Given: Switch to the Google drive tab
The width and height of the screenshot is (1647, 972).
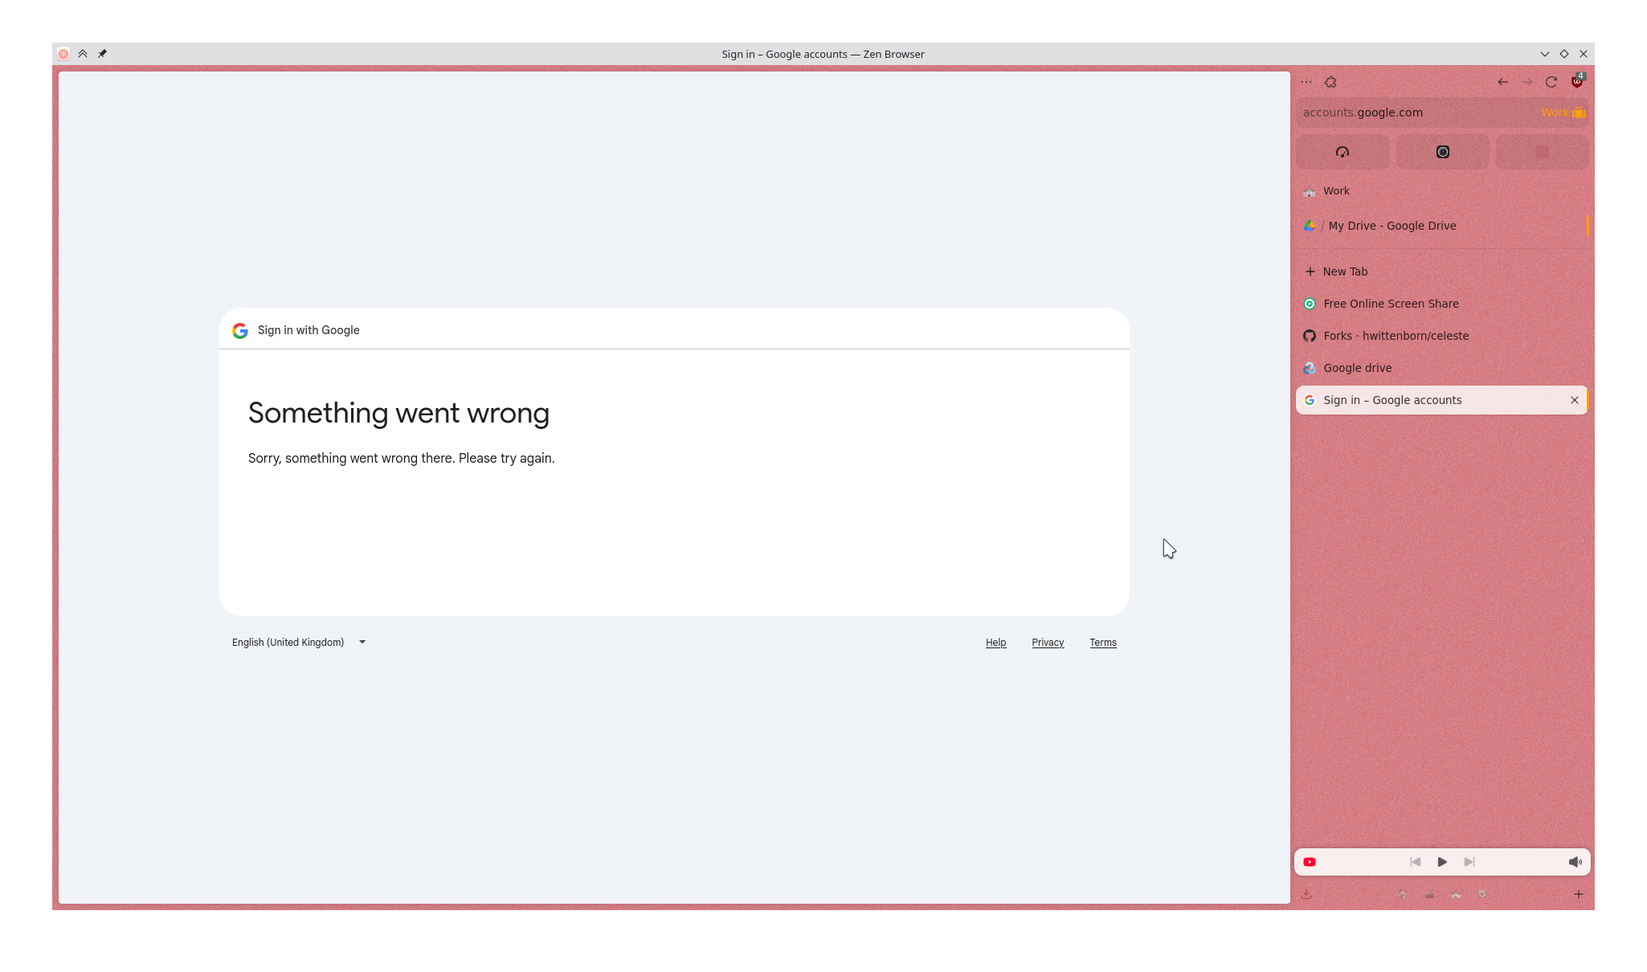Looking at the screenshot, I should [1357, 368].
